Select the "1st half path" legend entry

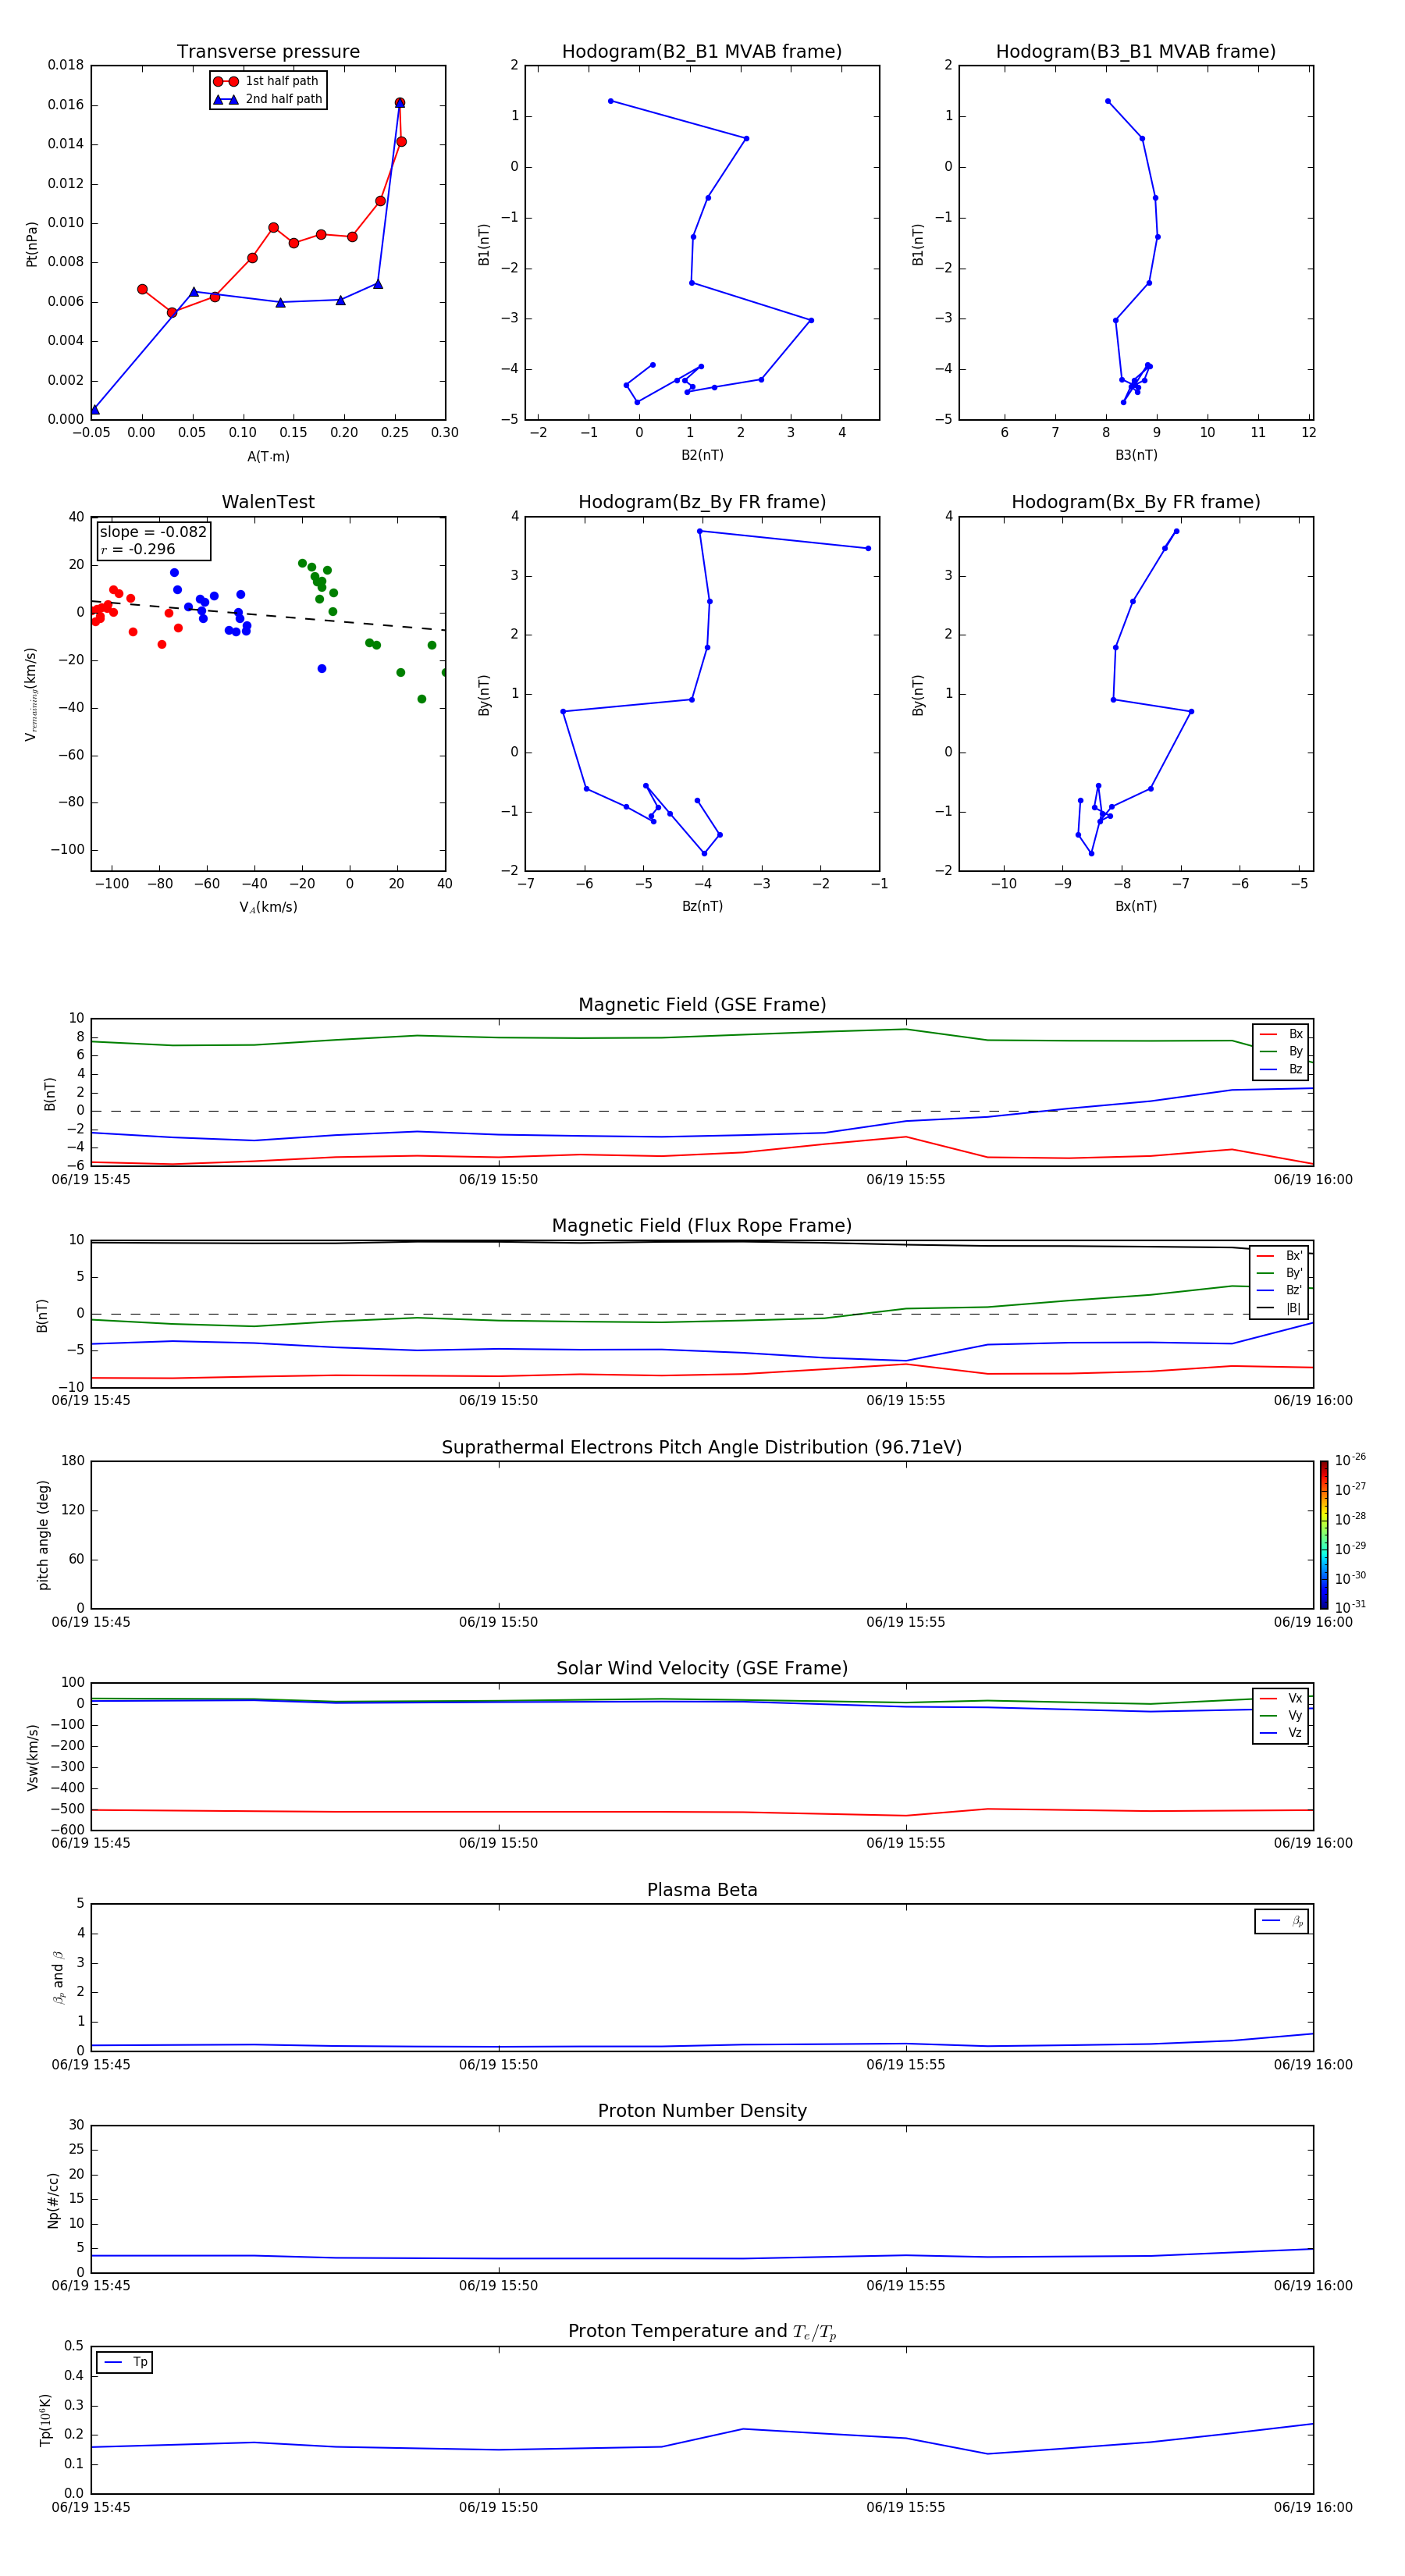click(267, 81)
